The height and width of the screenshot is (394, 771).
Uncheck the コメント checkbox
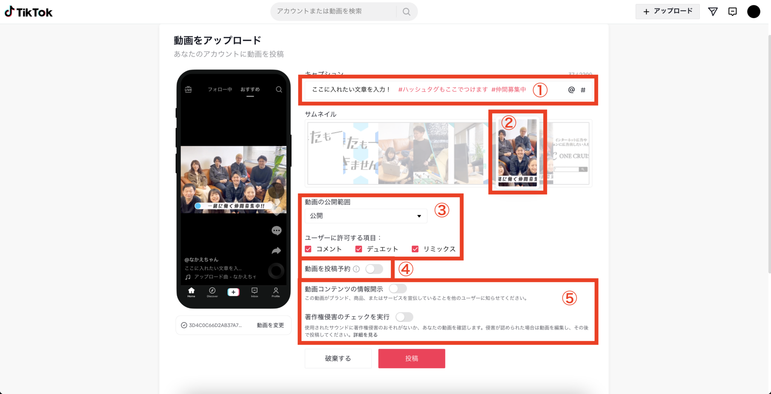coord(308,249)
